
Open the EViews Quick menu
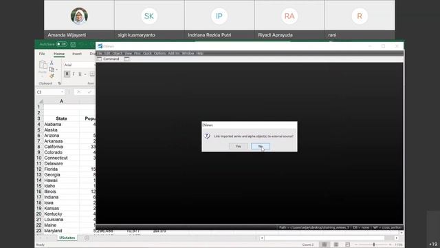click(x=147, y=53)
